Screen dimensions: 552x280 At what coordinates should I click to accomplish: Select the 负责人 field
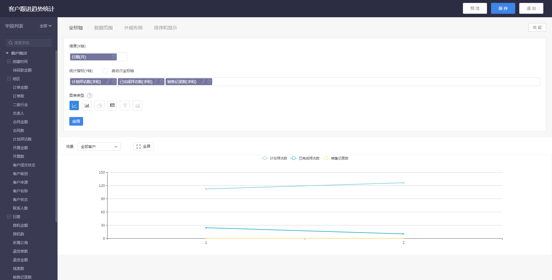19,113
